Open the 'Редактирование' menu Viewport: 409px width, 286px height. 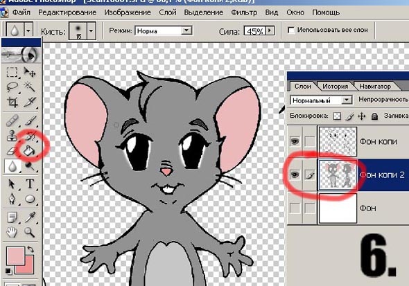(x=67, y=12)
